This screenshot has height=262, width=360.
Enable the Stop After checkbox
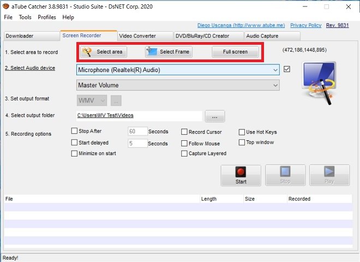[74, 131]
